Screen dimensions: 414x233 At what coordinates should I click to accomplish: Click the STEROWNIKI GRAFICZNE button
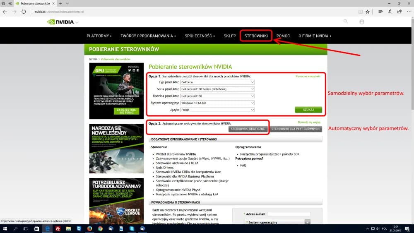click(x=248, y=129)
